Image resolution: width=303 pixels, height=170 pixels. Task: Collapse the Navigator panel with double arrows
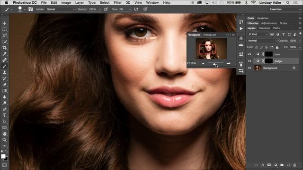[x=227, y=35]
